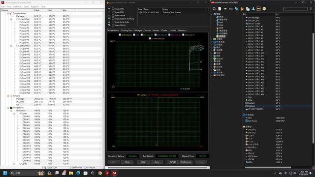Viewport: 315px width, 177px height.
Task: Check the Stress system memory option
Action: pyautogui.click(x=113, y=19)
